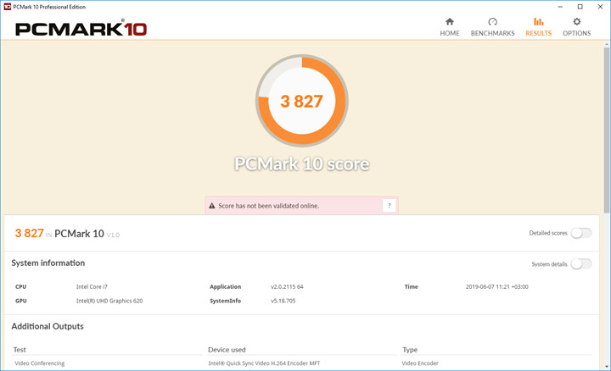
Task: Click the 'Test' column header
Action: [20, 350]
